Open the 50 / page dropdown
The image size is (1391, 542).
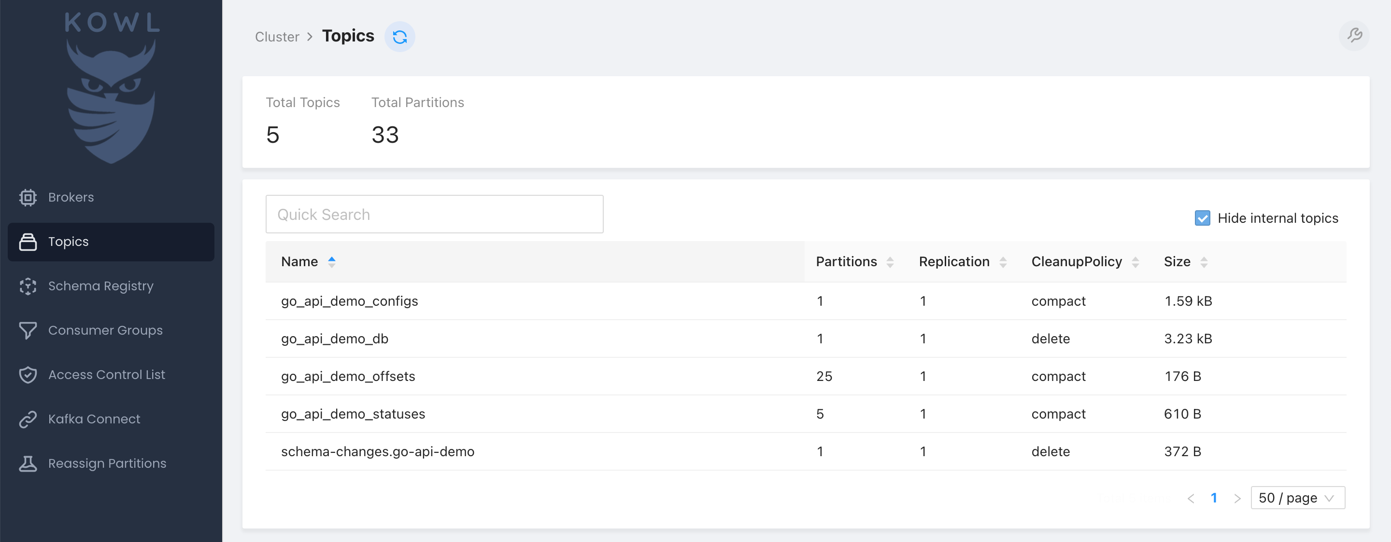click(x=1297, y=498)
